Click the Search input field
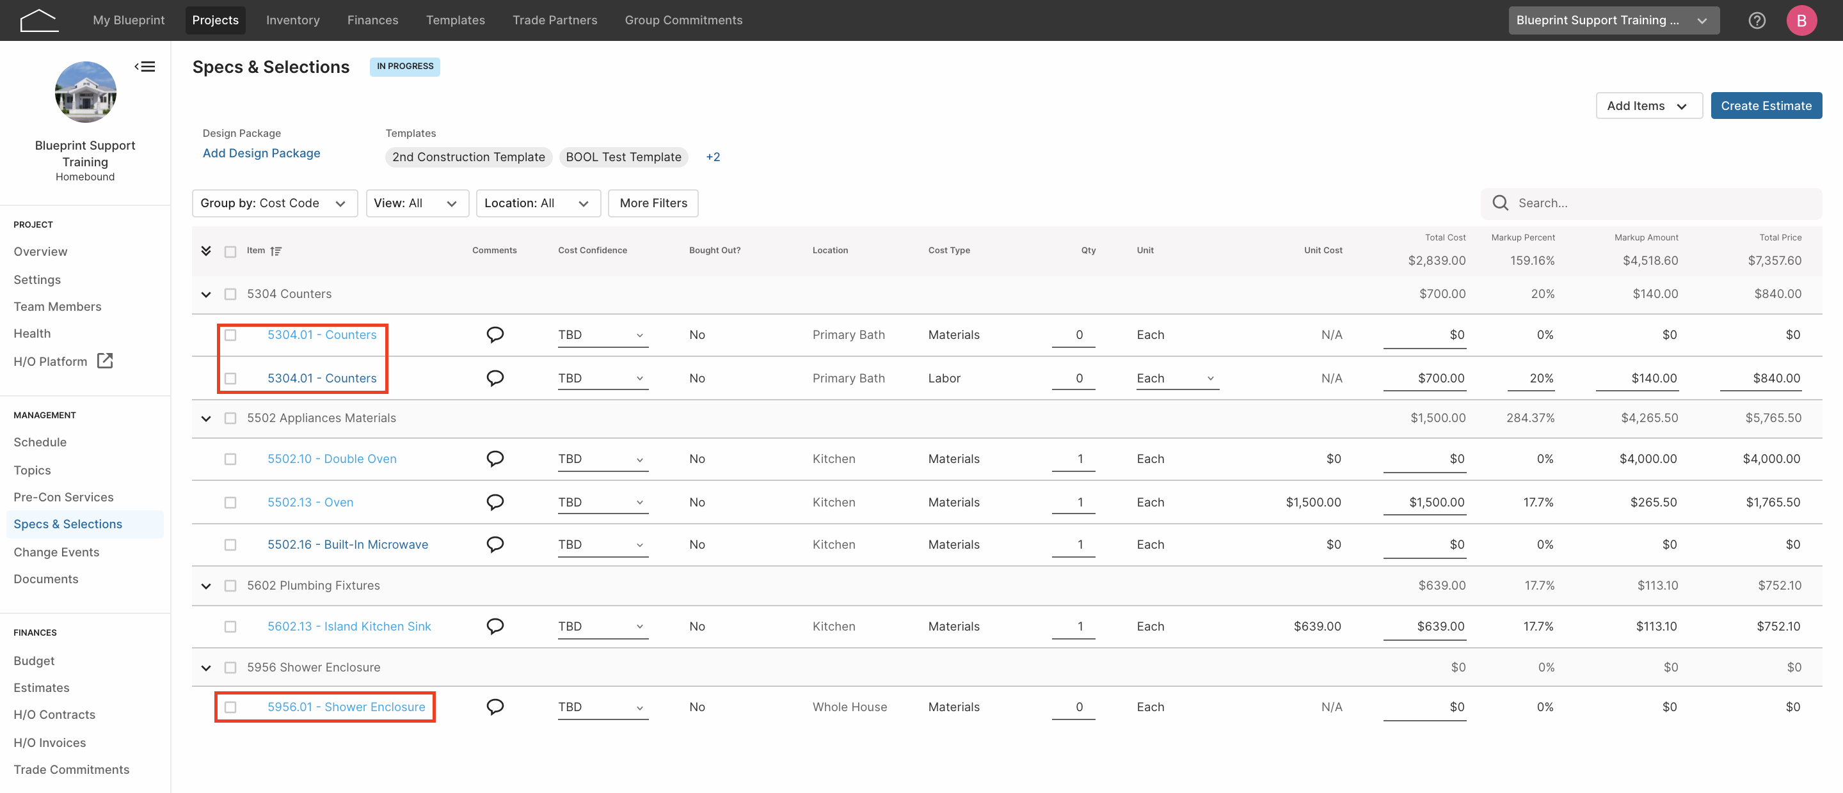The width and height of the screenshot is (1843, 793). pos(1650,203)
